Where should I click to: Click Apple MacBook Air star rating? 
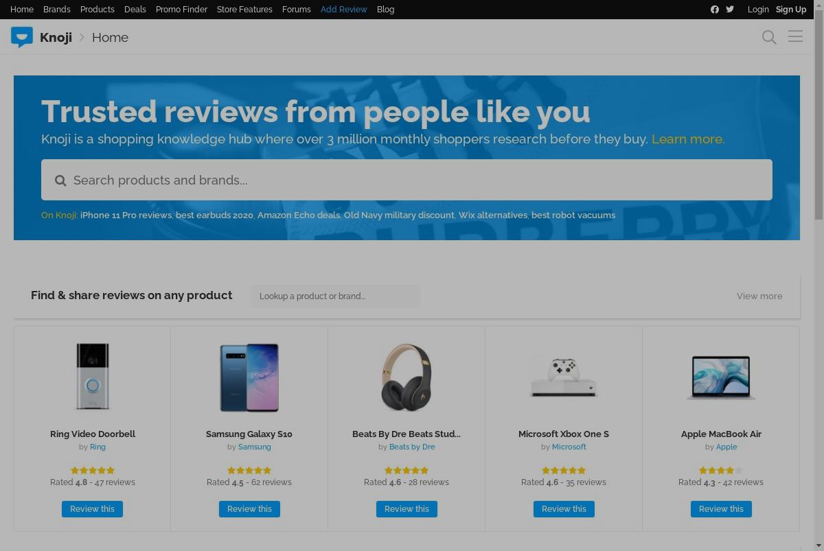coord(721,470)
